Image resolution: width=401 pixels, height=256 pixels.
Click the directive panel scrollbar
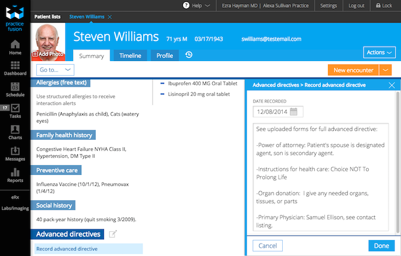coord(397,162)
